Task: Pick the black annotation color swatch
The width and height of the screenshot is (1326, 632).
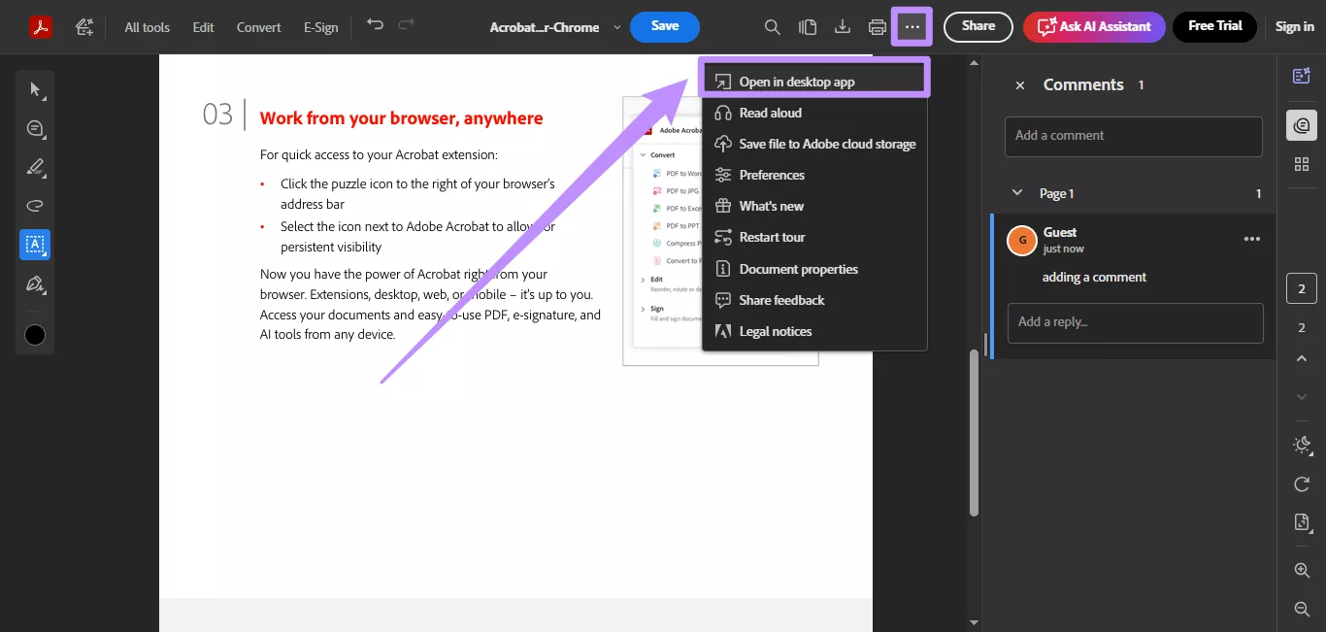Action: 35,334
